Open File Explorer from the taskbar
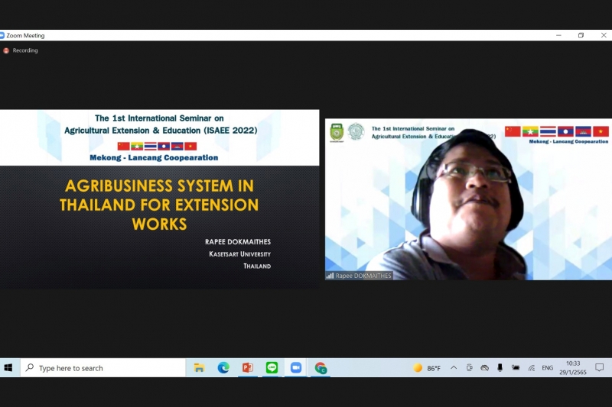Screen dimensions: 612x407 point(199,368)
